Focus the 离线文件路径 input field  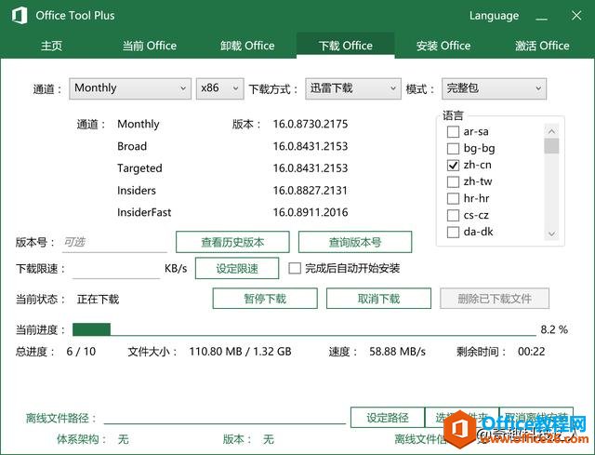[225, 418]
